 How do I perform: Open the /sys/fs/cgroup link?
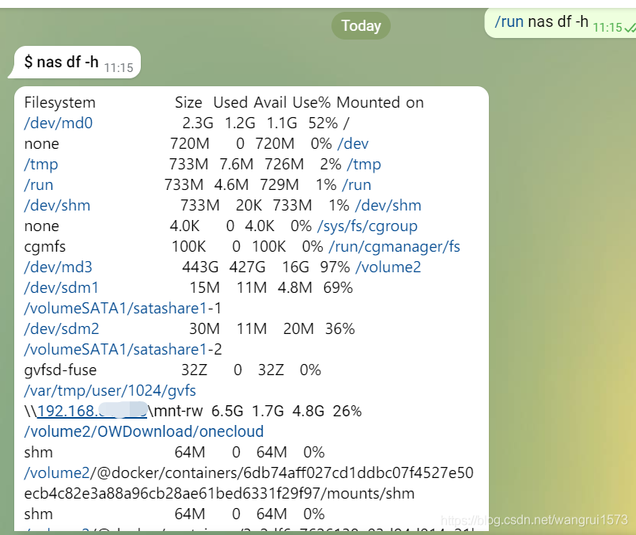tap(368, 226)
